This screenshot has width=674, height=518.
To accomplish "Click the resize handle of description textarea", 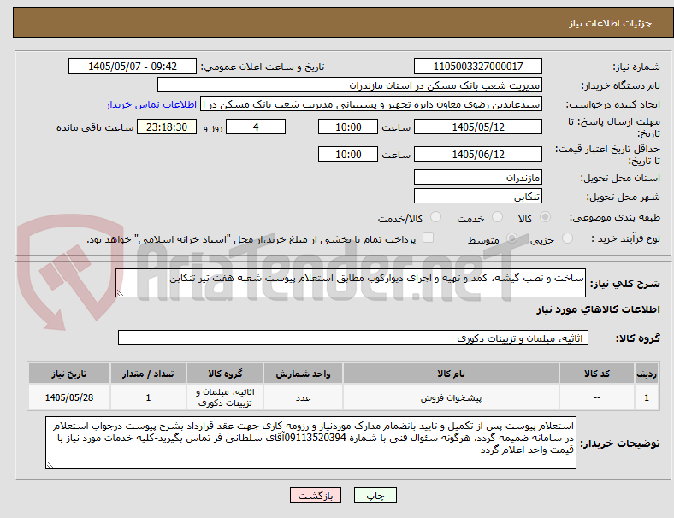I will [120, 293].
